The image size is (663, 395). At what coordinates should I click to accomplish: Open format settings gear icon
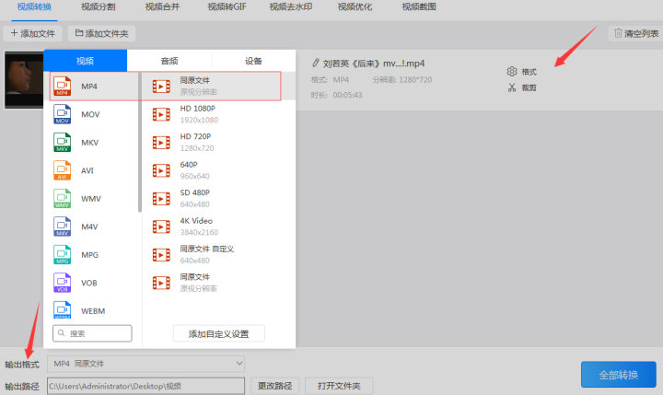(512, 72)
